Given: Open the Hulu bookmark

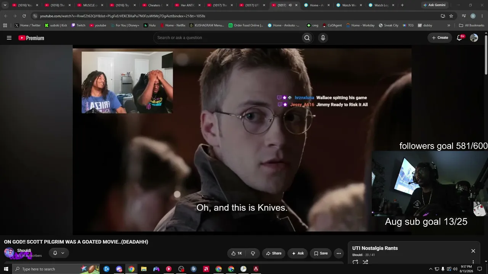Looking at the screenshot, I should [150, 25].
